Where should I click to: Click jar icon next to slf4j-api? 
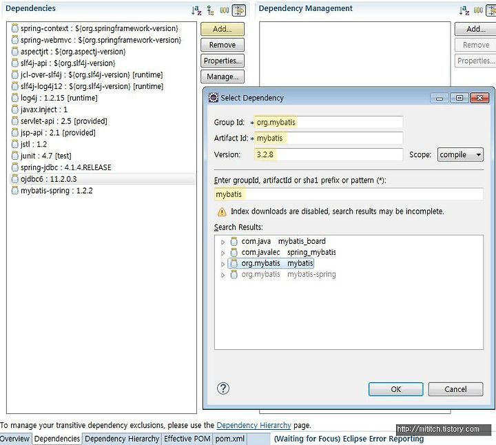(14, 63)
